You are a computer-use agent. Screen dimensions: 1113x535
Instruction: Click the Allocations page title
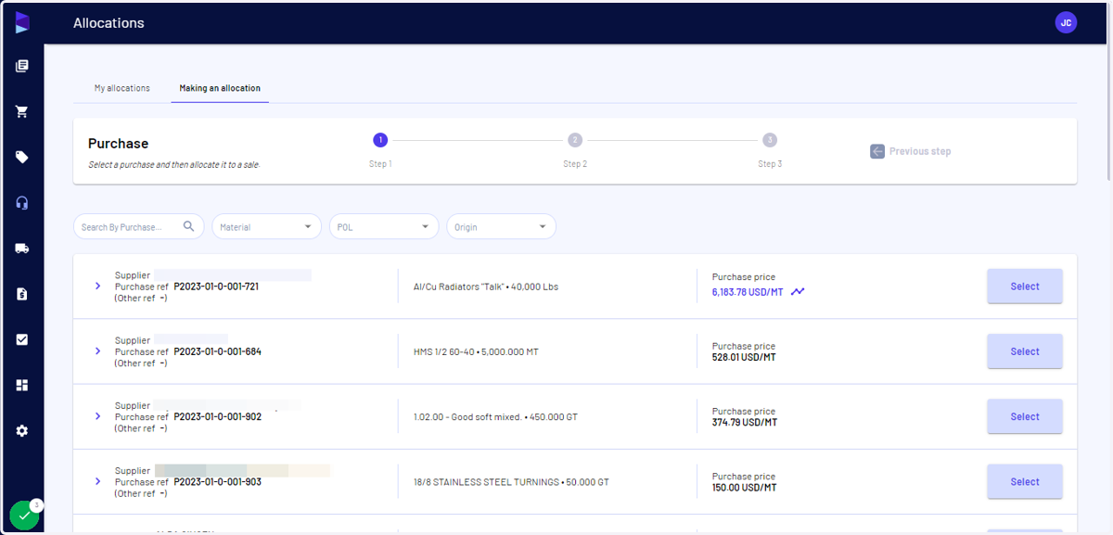point(109,22)
